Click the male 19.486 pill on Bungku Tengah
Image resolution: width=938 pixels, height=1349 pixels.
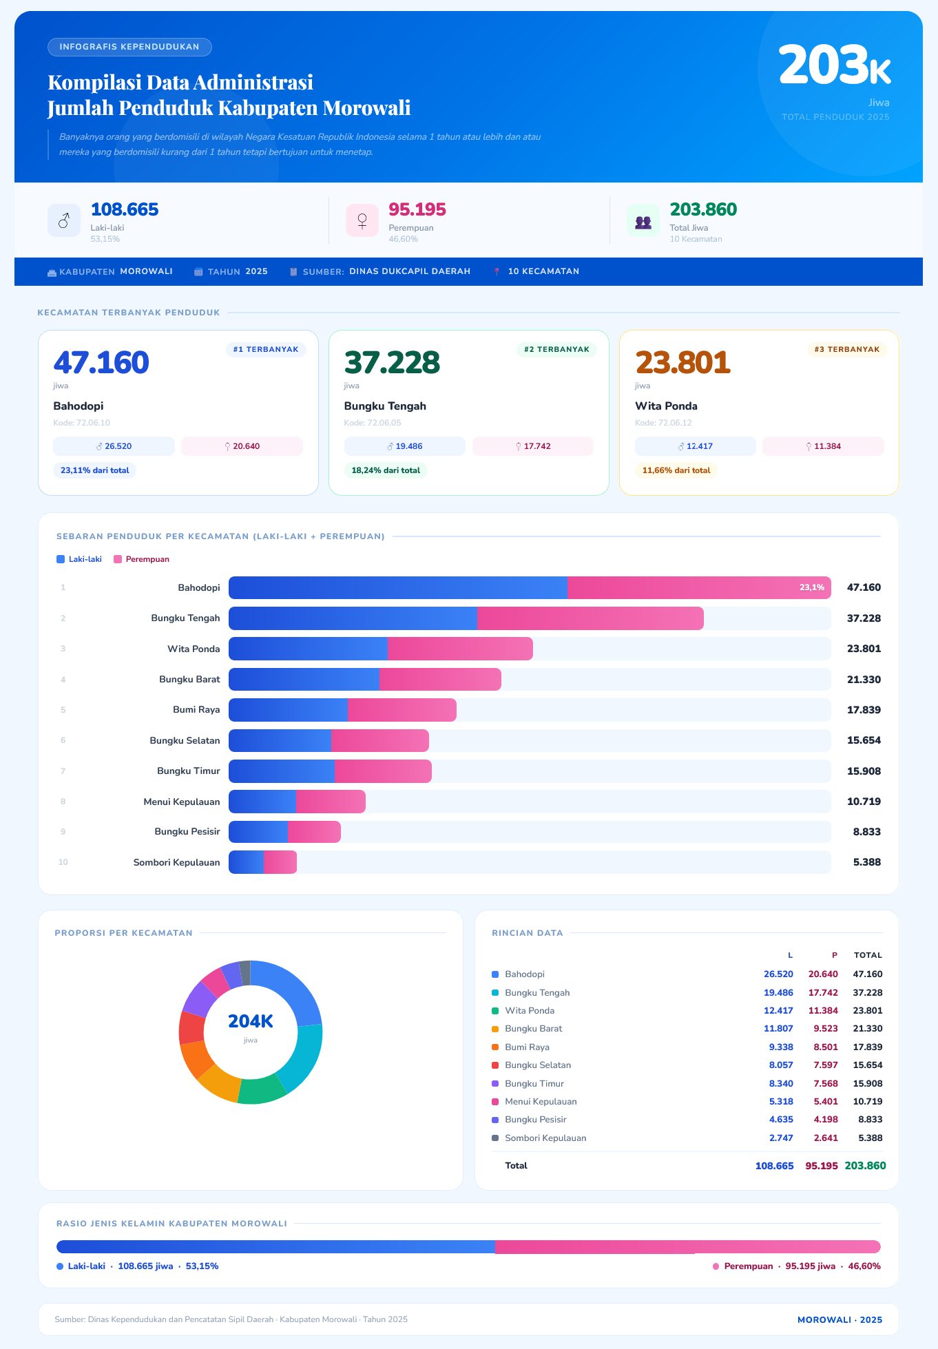(404, 446)
